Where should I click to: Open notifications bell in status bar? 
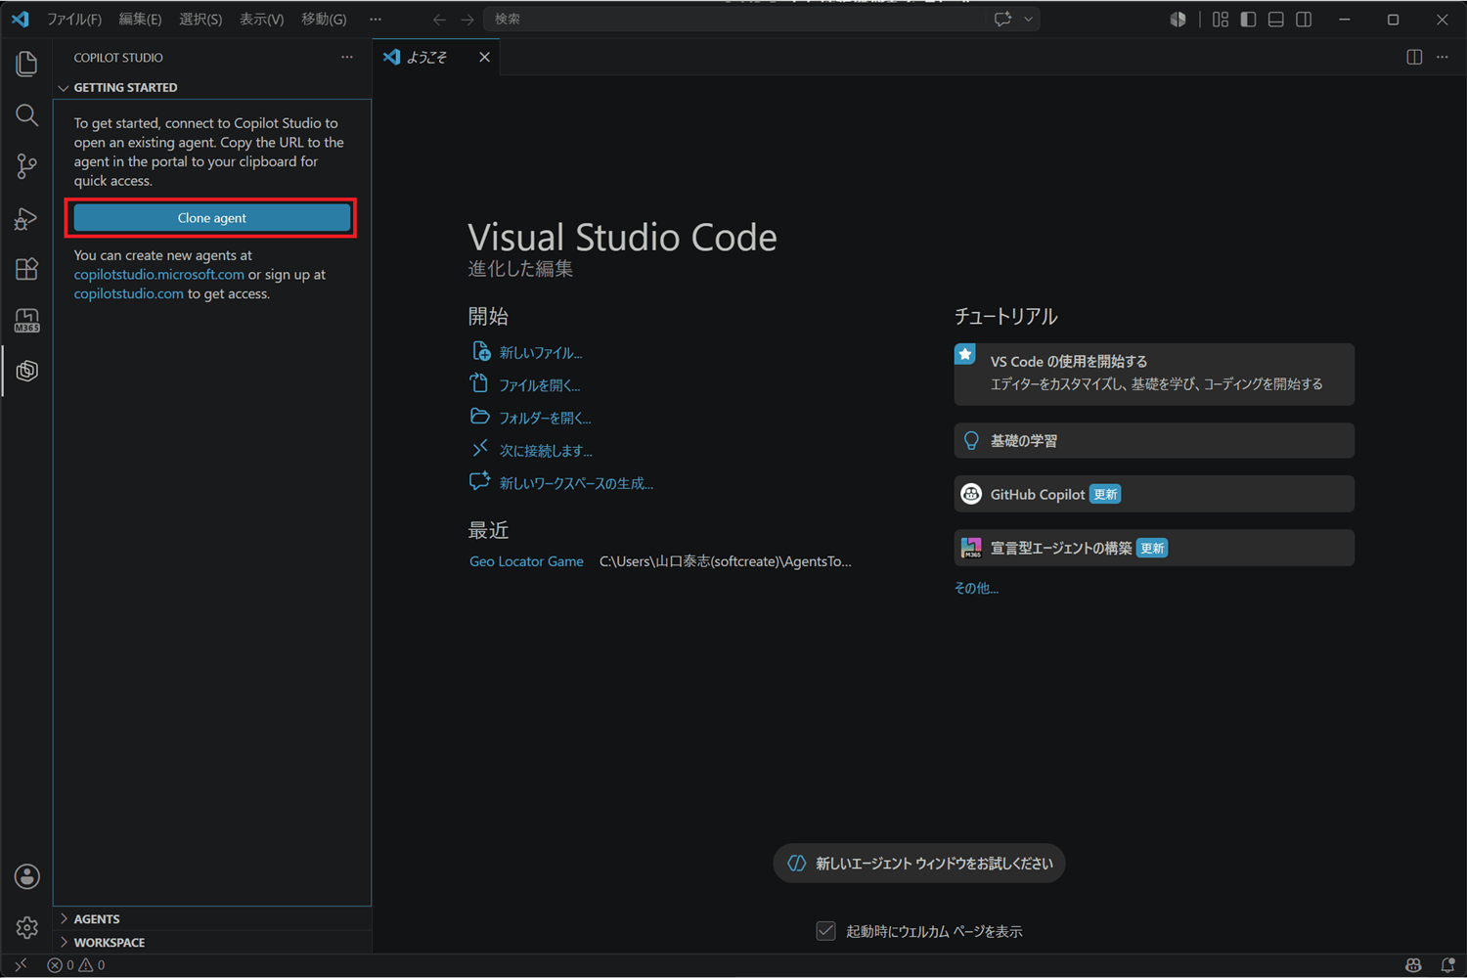(1448, 965)
